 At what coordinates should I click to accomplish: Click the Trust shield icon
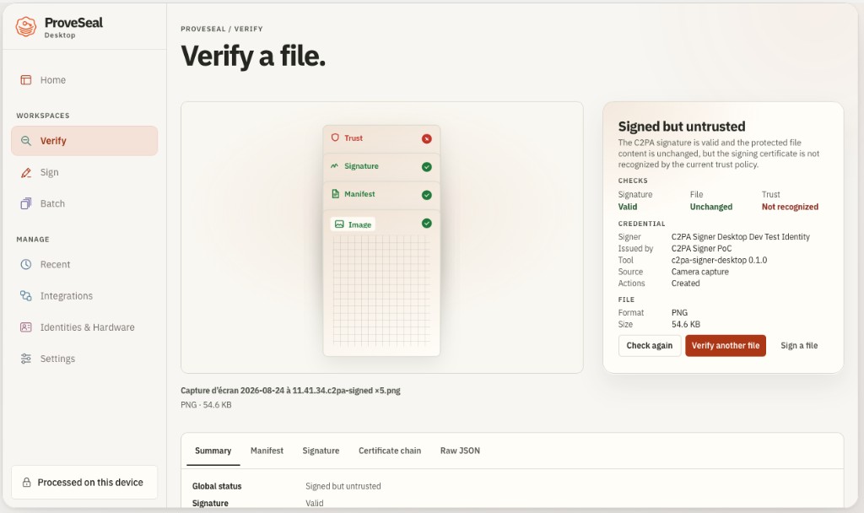(x=335, y=138)
